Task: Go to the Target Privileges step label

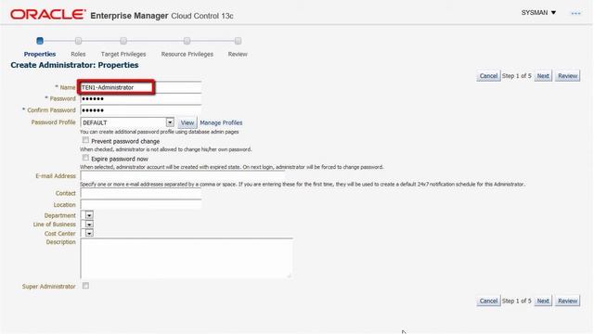Action: 123,54
